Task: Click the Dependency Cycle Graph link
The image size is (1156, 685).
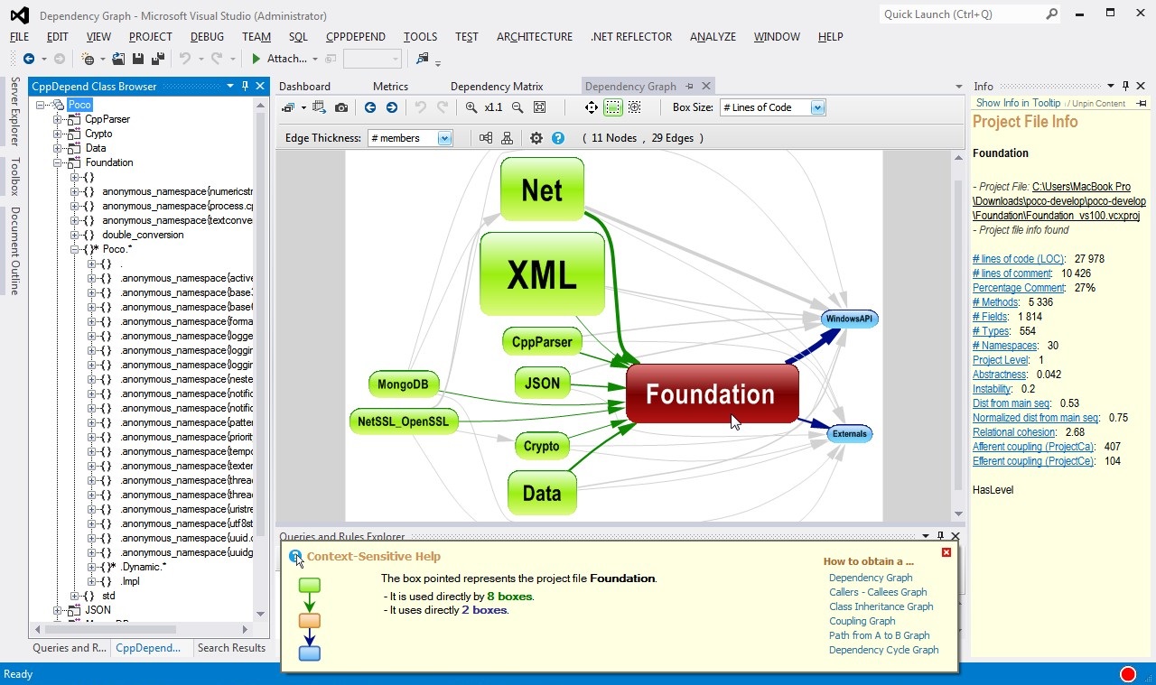Action: point(883,650)
